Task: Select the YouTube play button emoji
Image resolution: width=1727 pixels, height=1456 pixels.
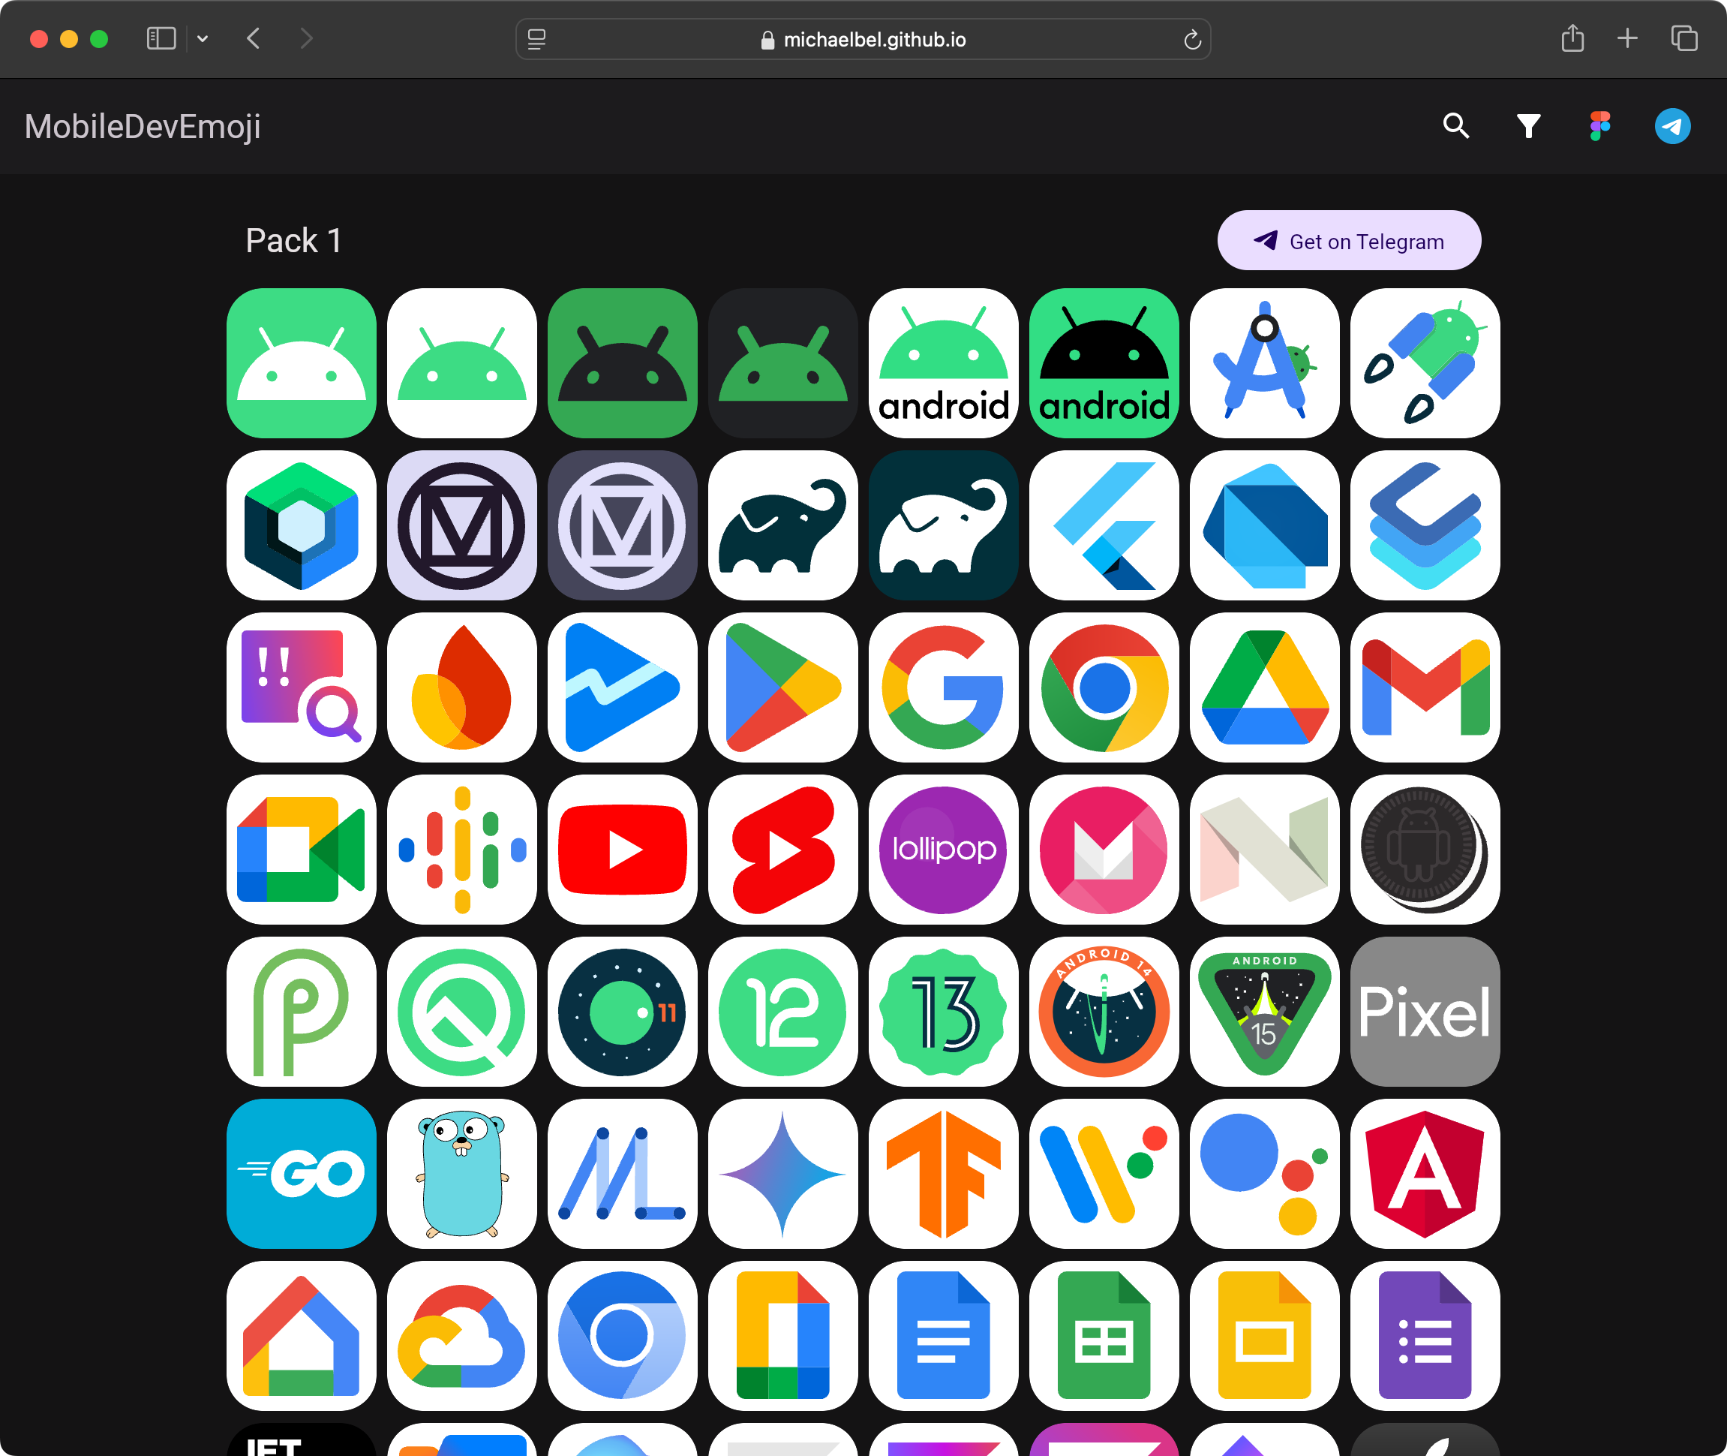Action: 623,850
